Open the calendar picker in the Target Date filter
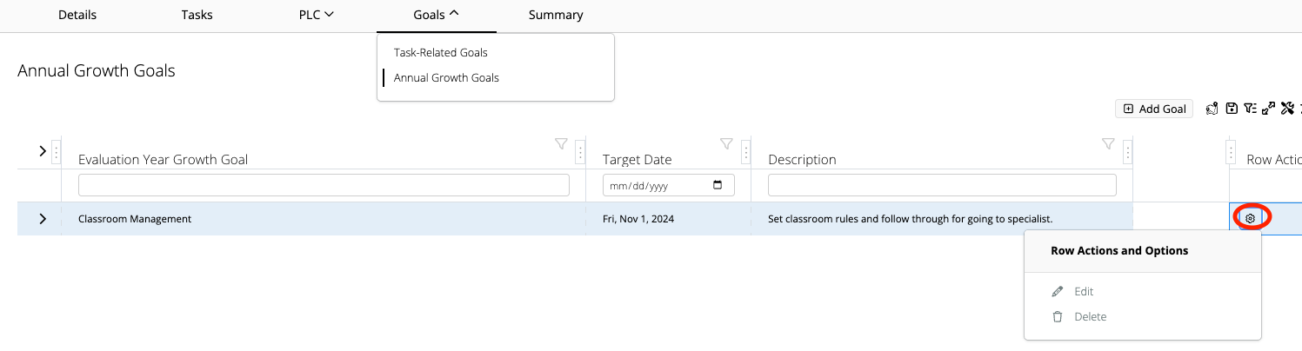The width and height of the screenshot is (1302, 351). click(x=718, y=185)
